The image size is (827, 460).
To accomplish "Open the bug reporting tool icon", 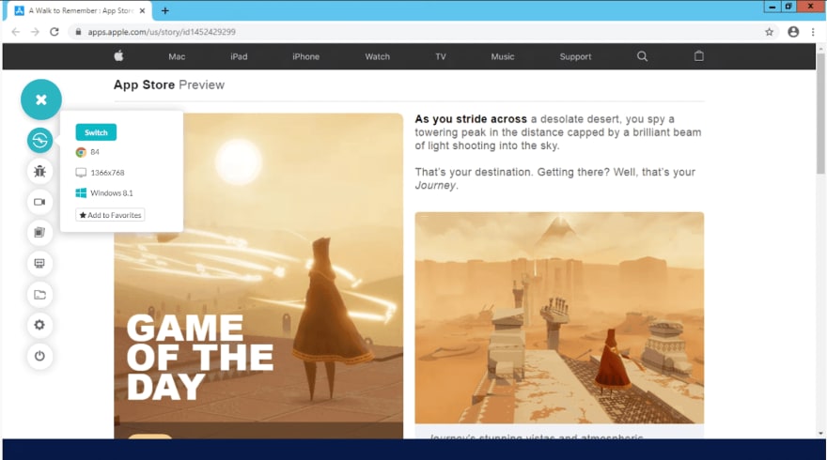I will coord(40,171).
